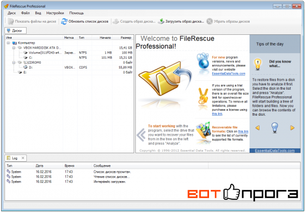Click the FileRescue app icon in title bar
Screen dimensions: 305x212
point(7,6)
